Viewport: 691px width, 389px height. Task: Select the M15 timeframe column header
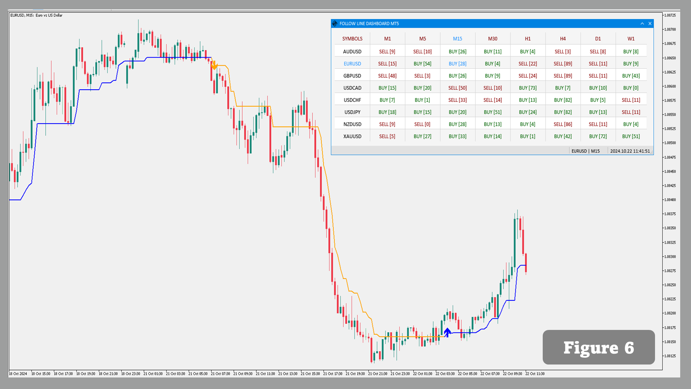pos(457,39)
